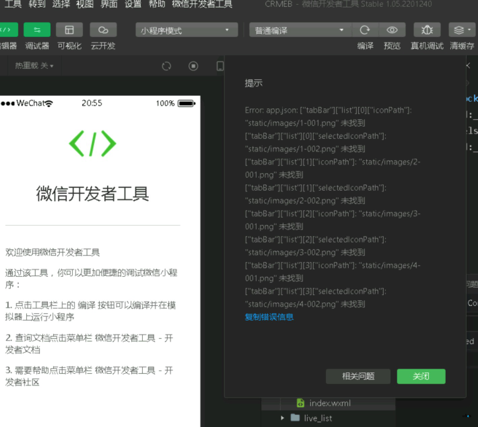Open the 视图 menu

click(85, 4)
